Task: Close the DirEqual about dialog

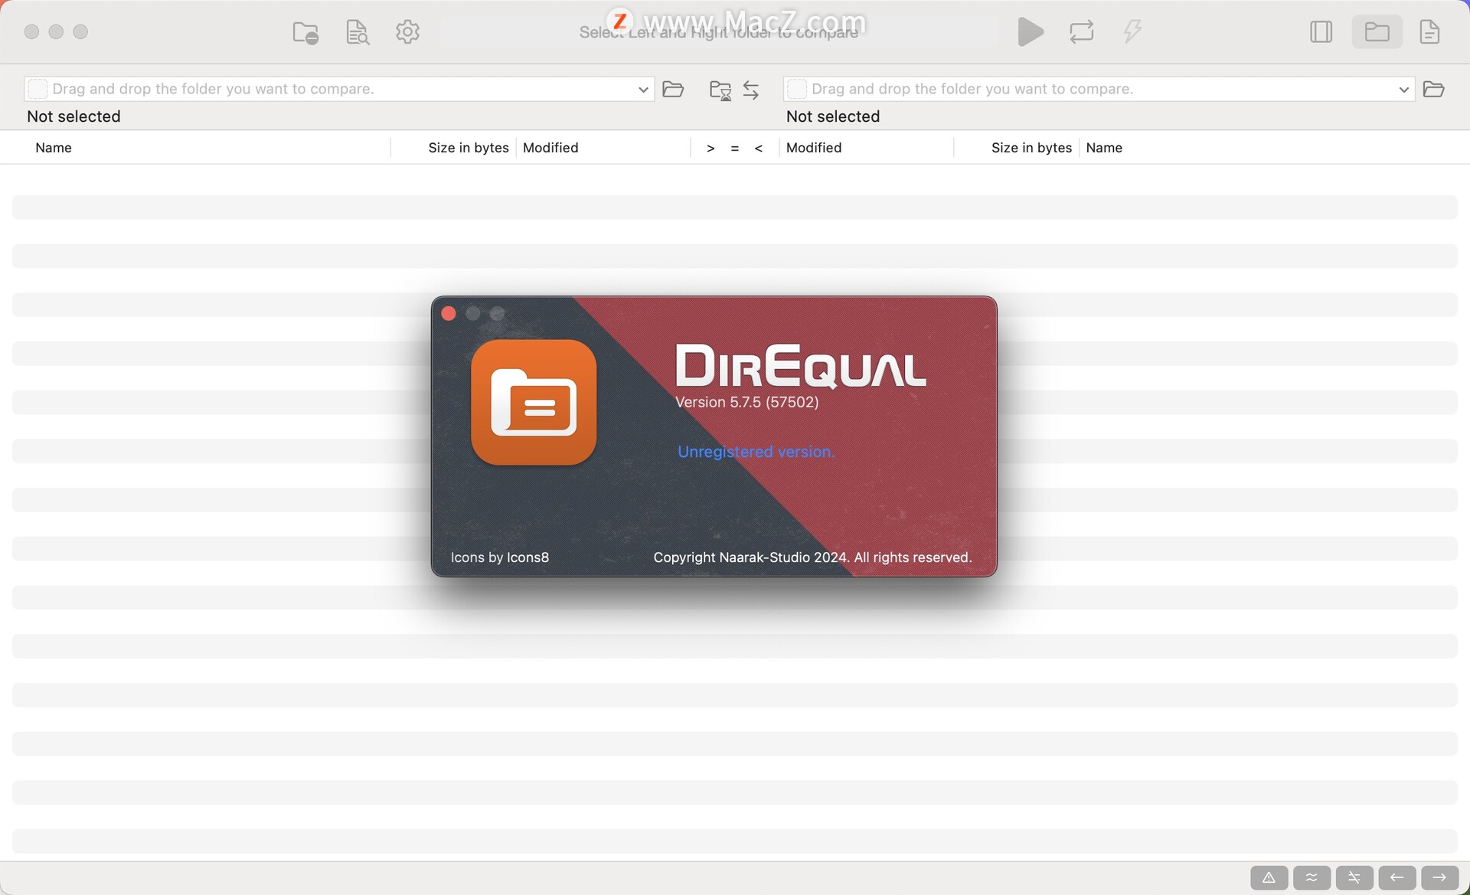Action: [x=449, y=313]
